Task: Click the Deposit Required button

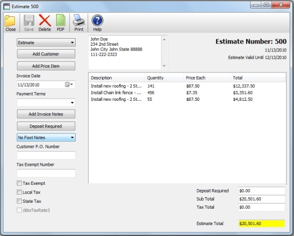Action: pos(46,126)
